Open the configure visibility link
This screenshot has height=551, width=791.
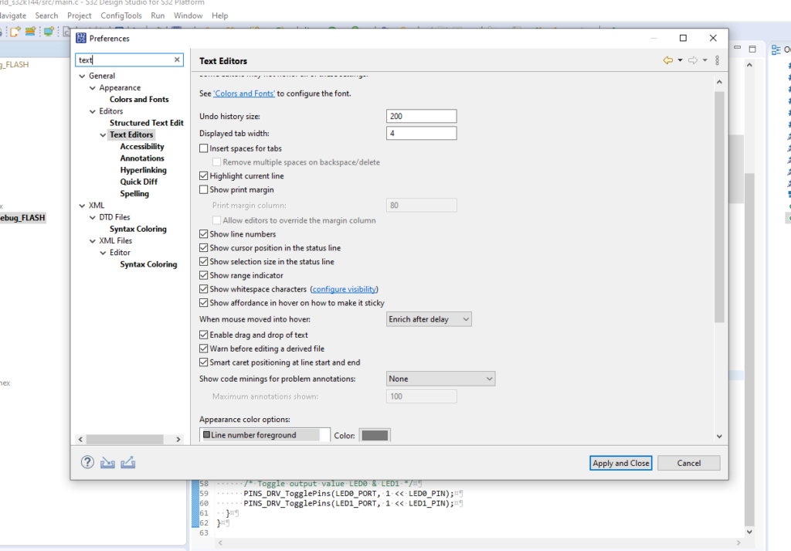pyautogui.click(x=345, y=289)
